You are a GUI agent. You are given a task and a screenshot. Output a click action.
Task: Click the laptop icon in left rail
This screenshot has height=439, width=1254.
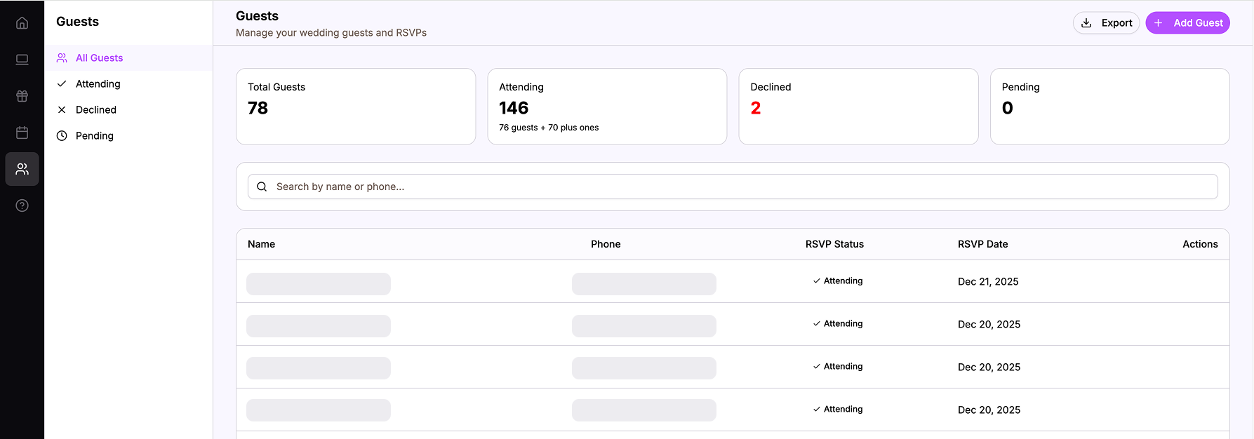(22, 60)
